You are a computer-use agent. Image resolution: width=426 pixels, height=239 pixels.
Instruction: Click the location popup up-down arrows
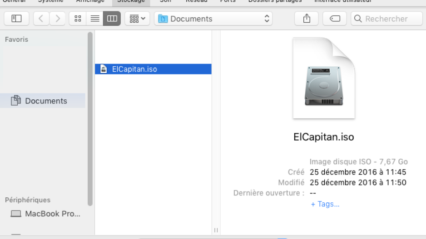267,19
